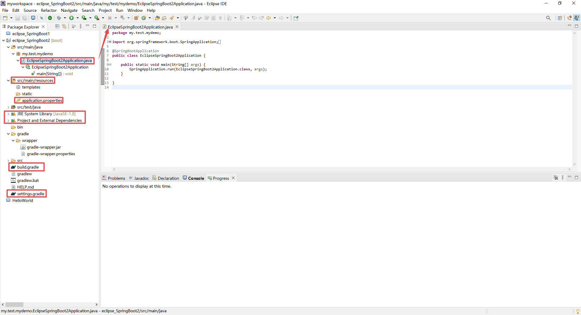Image resolution: width=581 pixels, height=315 pixels.
Task: Select settings.gradle file in the tree
Action: pos(31,194)
